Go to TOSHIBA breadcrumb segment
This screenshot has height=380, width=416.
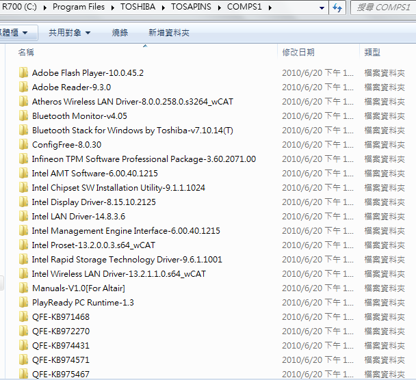click(138, 7)
